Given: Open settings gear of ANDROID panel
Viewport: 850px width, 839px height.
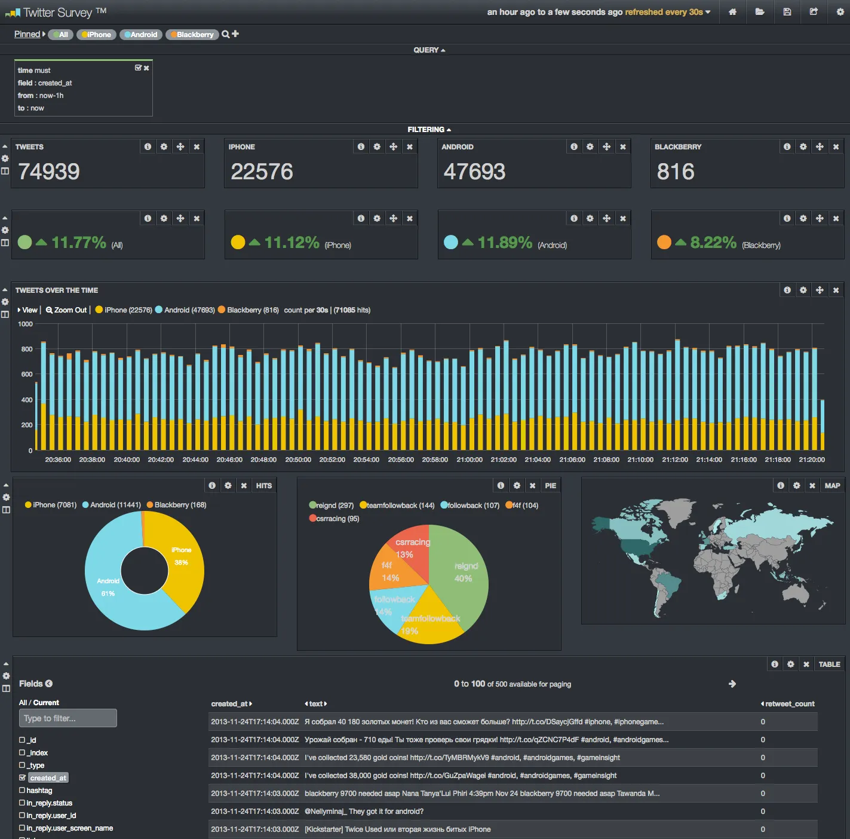Looking at the screenshot, I should pos(590,146).
